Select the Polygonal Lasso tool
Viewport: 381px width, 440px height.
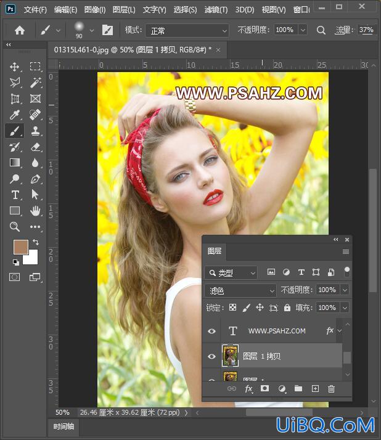(x=15, y=83)
